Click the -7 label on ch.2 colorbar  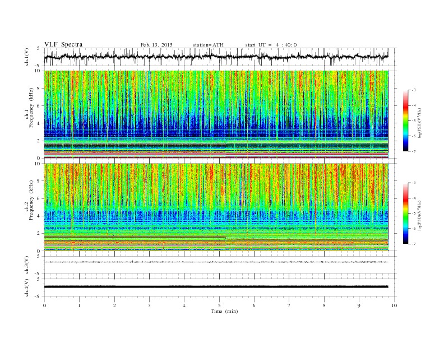414,244
